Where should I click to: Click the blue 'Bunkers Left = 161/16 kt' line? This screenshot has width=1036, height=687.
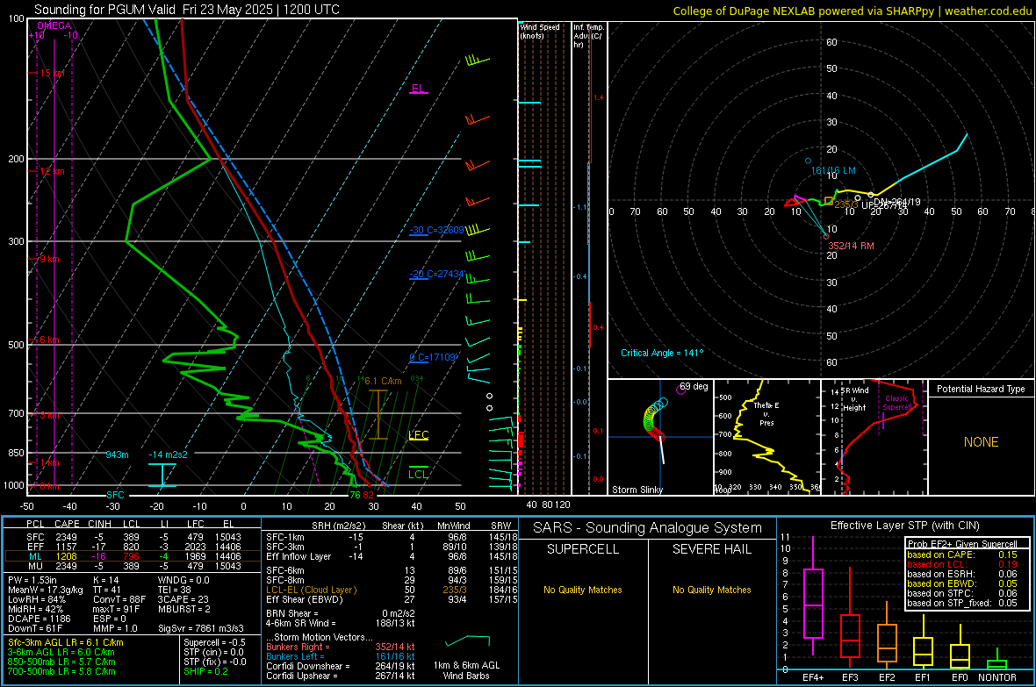click(341, 656)
